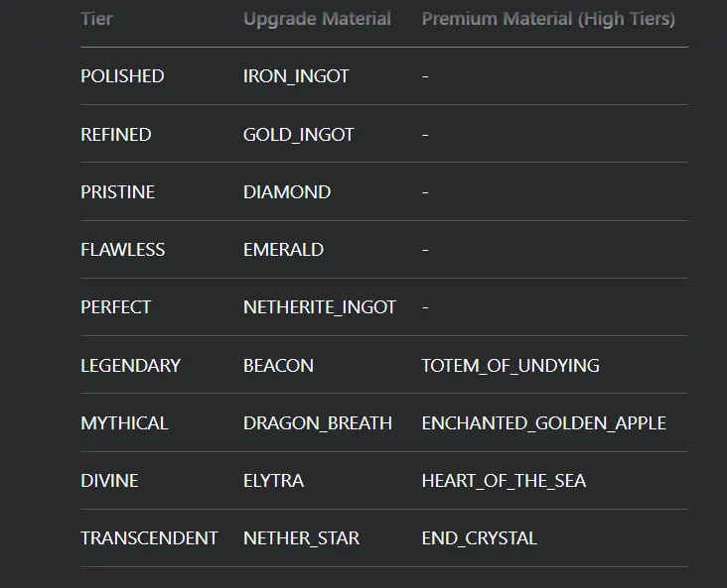Click the Upgrade Material column header

[x=317, y=19]
